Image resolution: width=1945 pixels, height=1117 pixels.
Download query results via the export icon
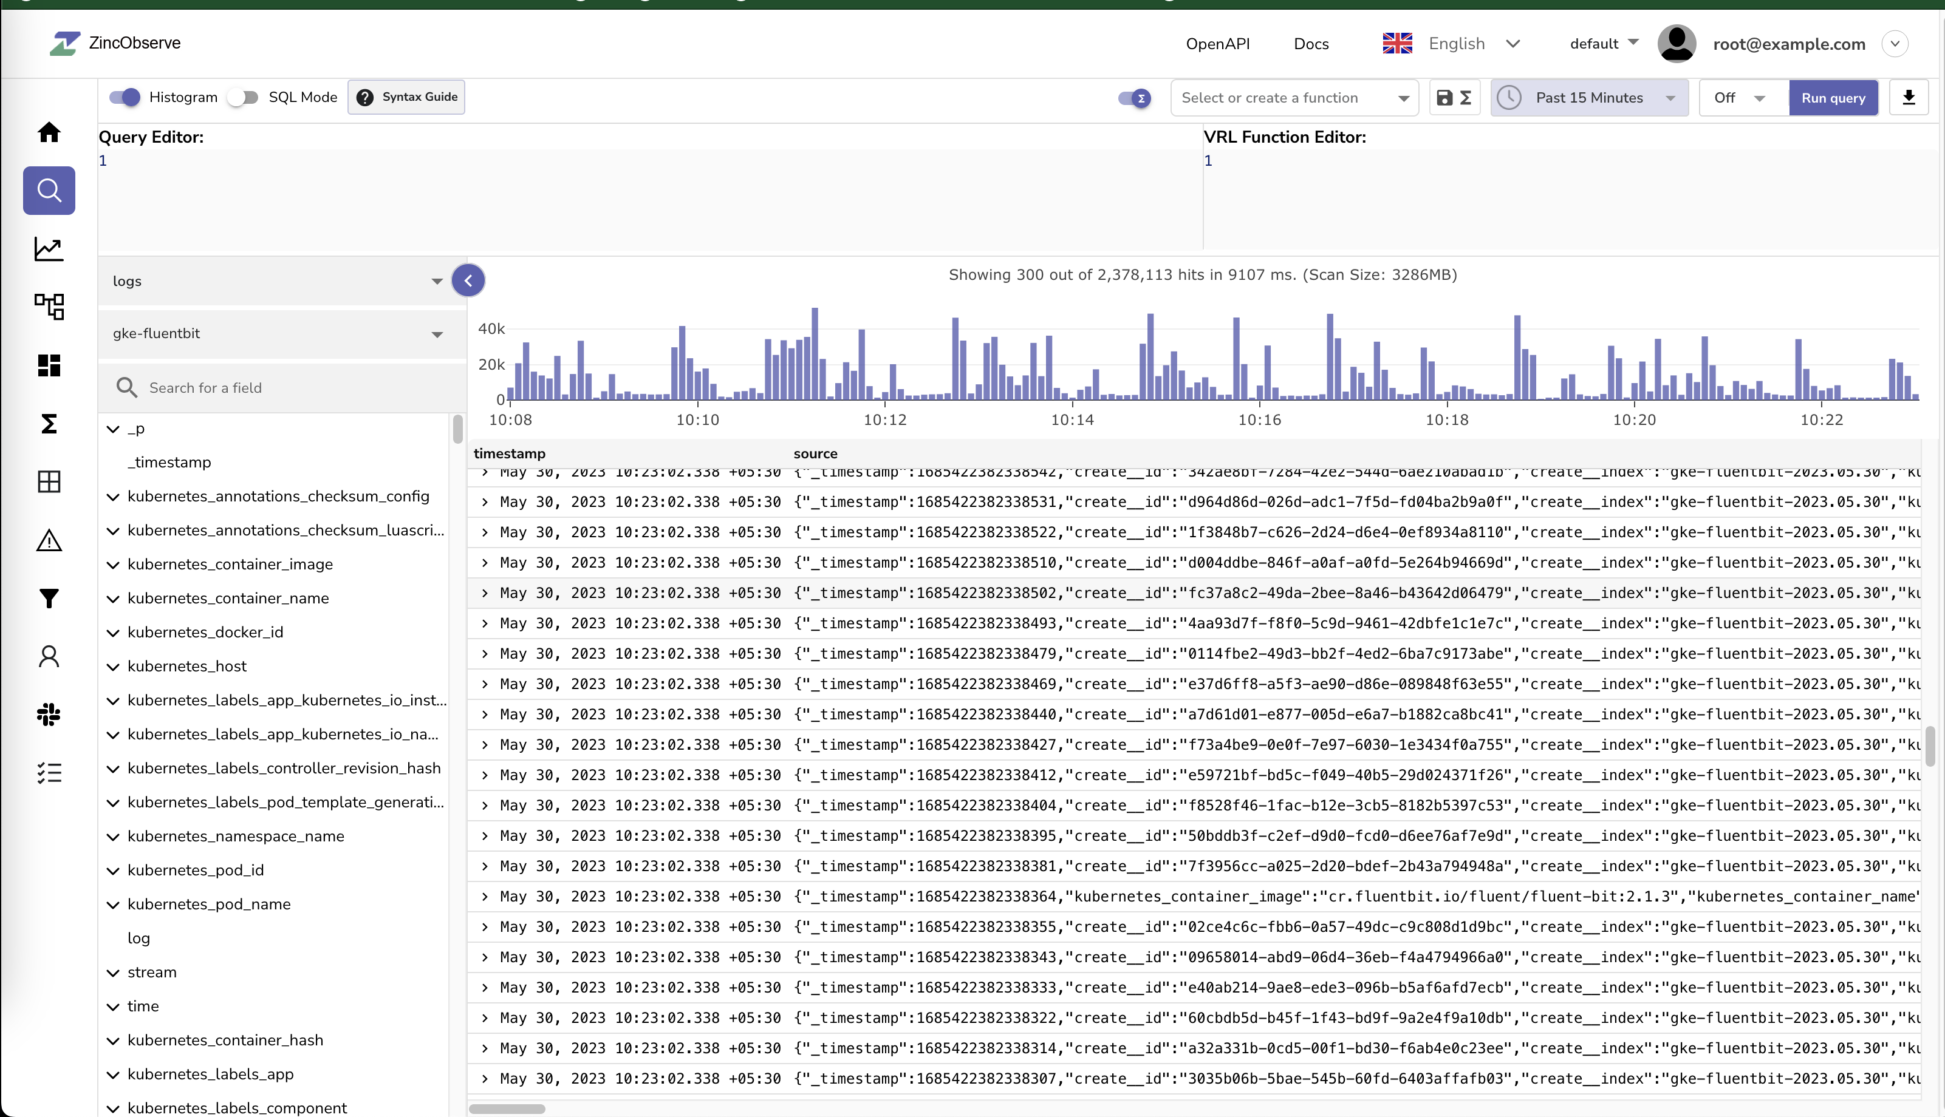coord(1909,97)
